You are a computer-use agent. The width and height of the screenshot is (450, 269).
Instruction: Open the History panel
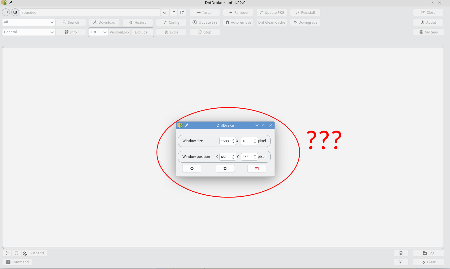[x=138, y=22]
